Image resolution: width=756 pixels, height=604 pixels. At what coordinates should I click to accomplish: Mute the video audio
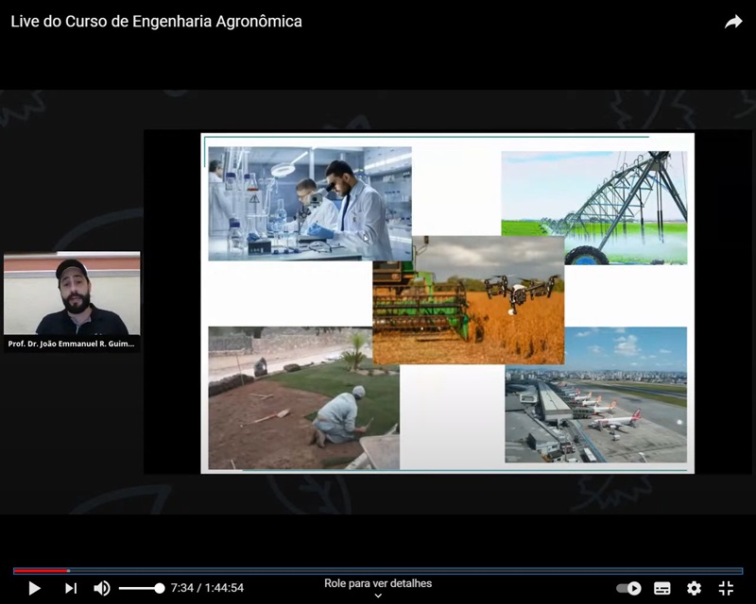pyautogui.click(x=102, y=588)
